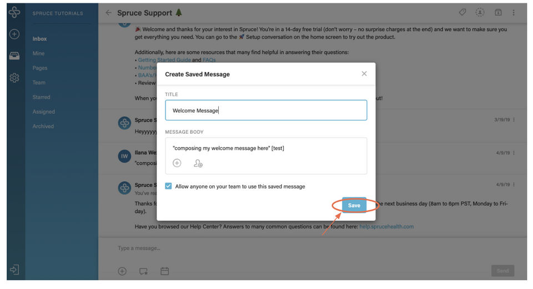Click the archive conversation icon in the header
The image size is (533, 289).
tap(498, 12)
